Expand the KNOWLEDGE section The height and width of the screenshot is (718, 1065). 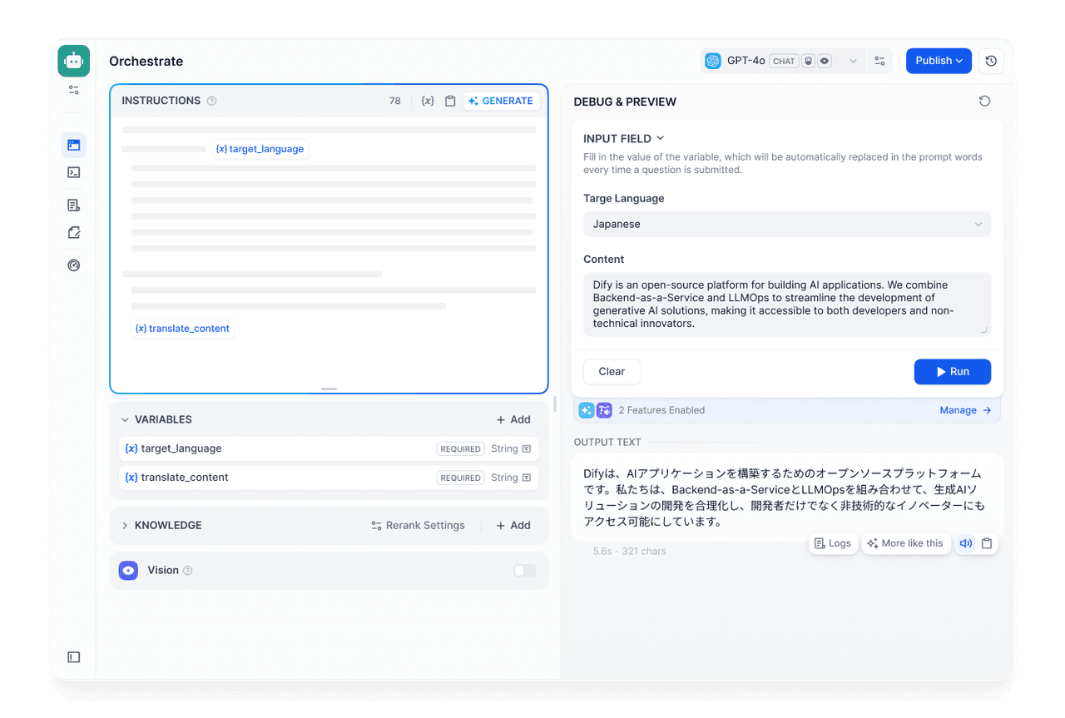pos(126,526)
